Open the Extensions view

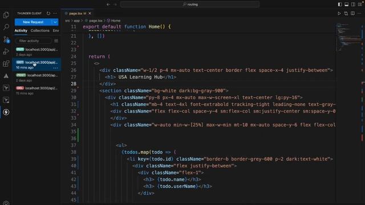[6, 63]
